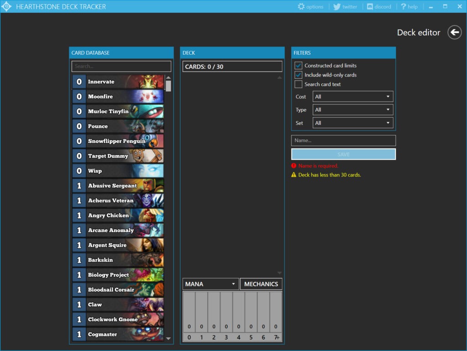
Task: Open the Set filter dropdown
Action: tap(353, 123)
